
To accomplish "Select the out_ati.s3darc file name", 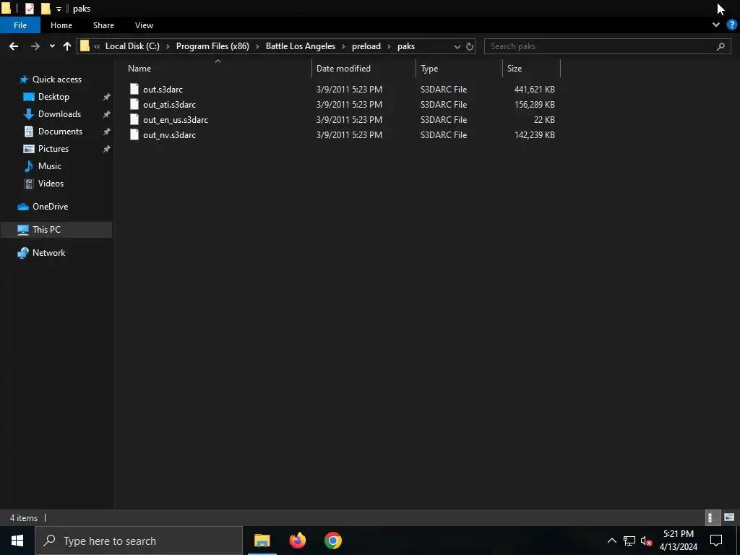I will [x=169, y=104].
